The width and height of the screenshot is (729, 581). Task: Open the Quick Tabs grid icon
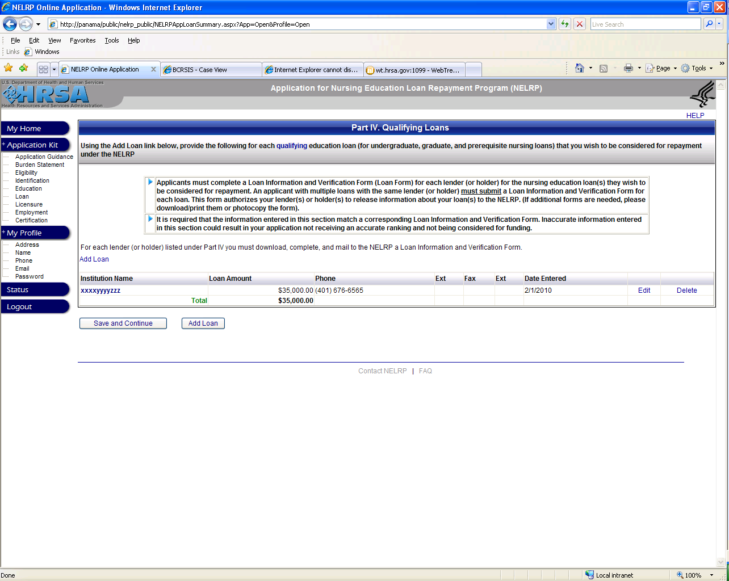point(43,69)
